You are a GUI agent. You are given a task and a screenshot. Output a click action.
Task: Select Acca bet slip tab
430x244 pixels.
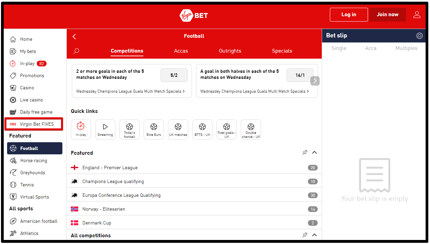[371, 48]
